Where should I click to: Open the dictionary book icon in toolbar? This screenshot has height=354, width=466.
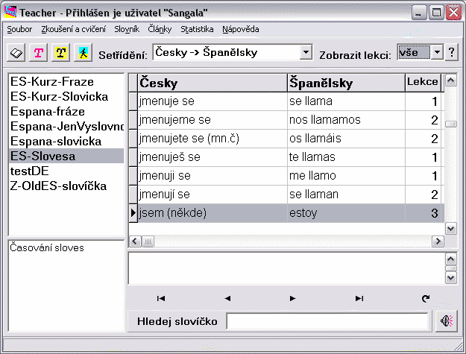(x=16, y=53)
